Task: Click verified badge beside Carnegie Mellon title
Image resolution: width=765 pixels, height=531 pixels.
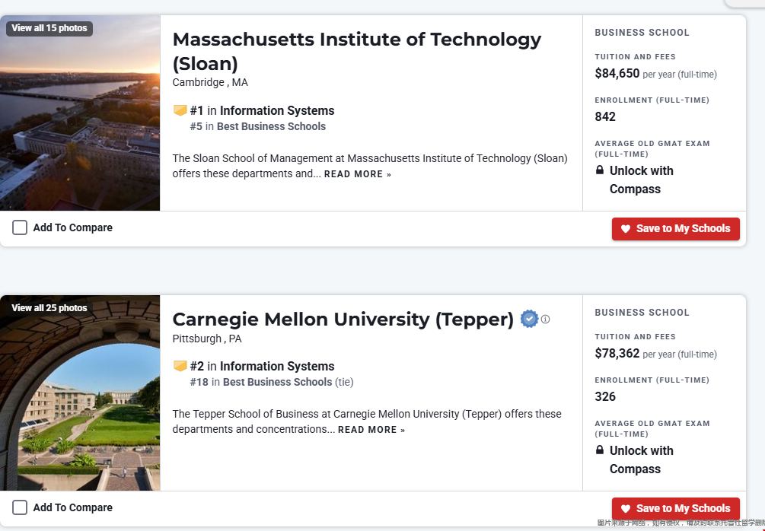Action: [529, 319]
